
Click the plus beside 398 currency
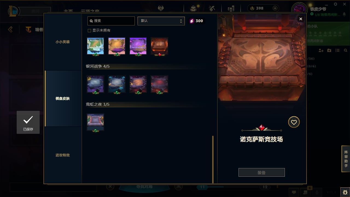275,8
